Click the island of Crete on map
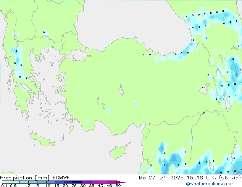Screen dimensions: 242x187 click(x=42, y=139)
